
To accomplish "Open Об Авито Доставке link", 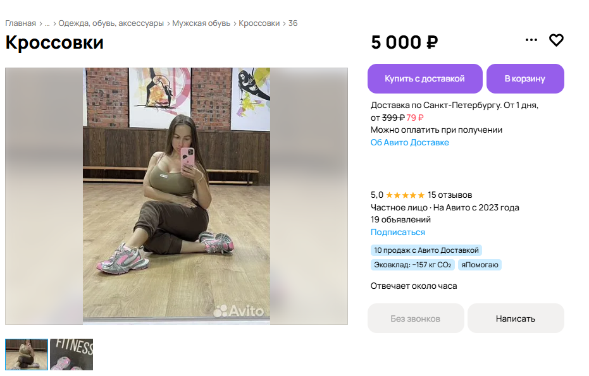I will (x=409, y=143).
